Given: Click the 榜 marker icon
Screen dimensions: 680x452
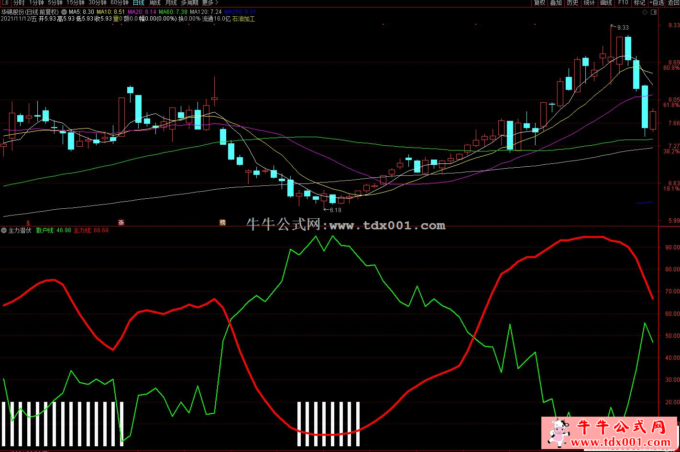Looking at the screenshot, I should (222, 223).
